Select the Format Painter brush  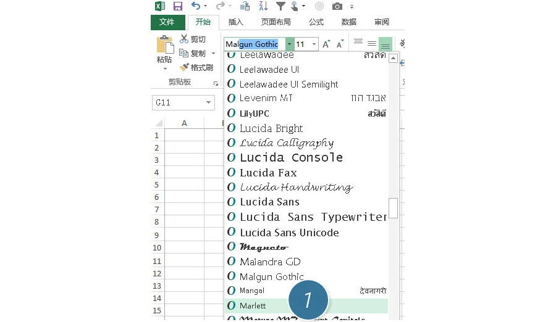pos(196,68)
